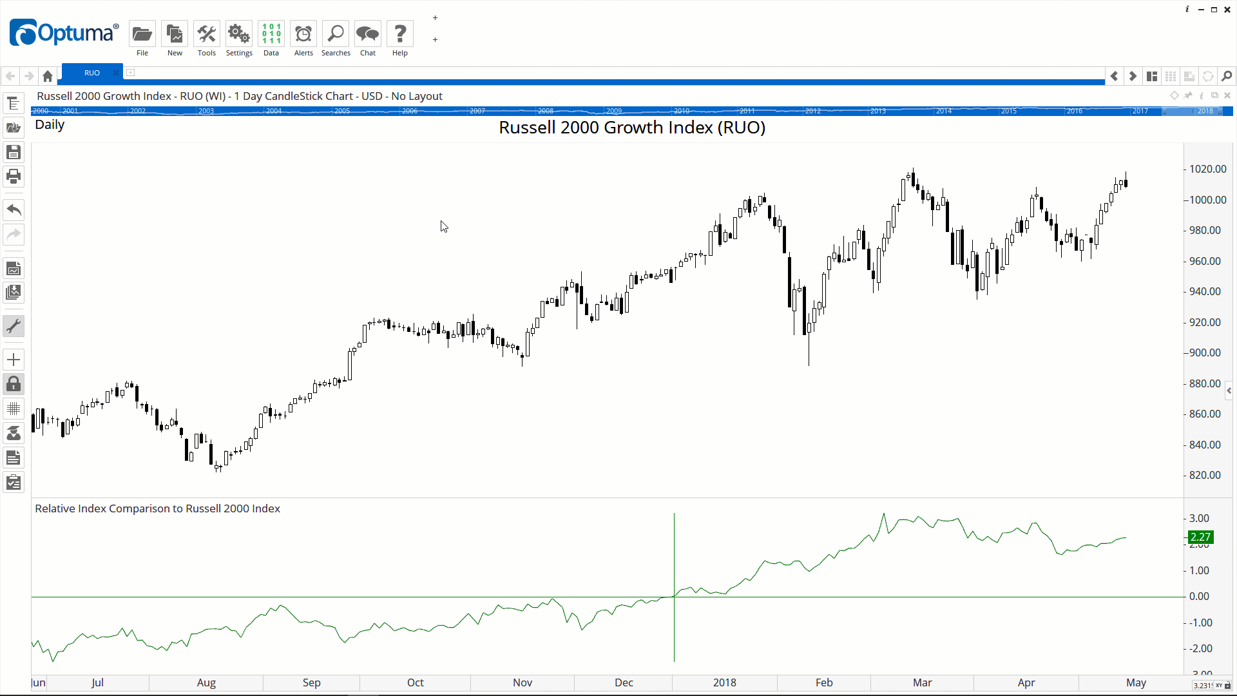
Task: Click the 2017 left handle of range slider
Action: (x=1164, y=111)
